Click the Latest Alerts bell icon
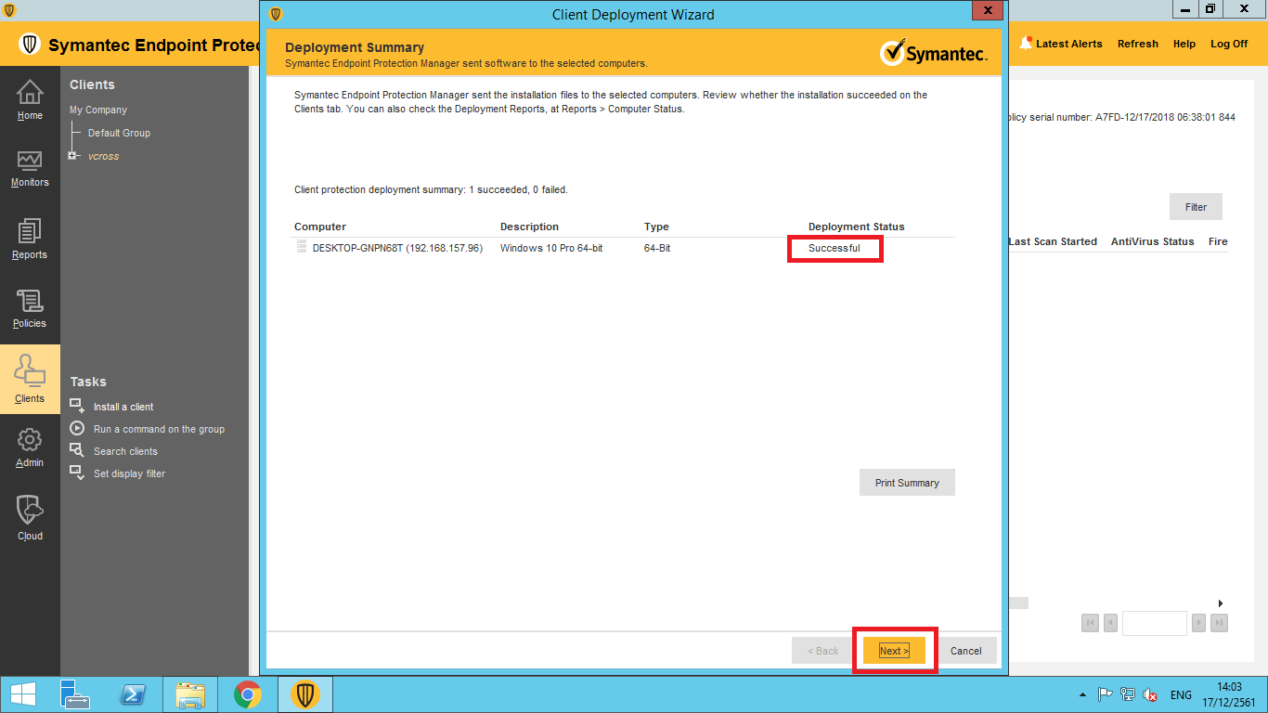 point(1026,43)
